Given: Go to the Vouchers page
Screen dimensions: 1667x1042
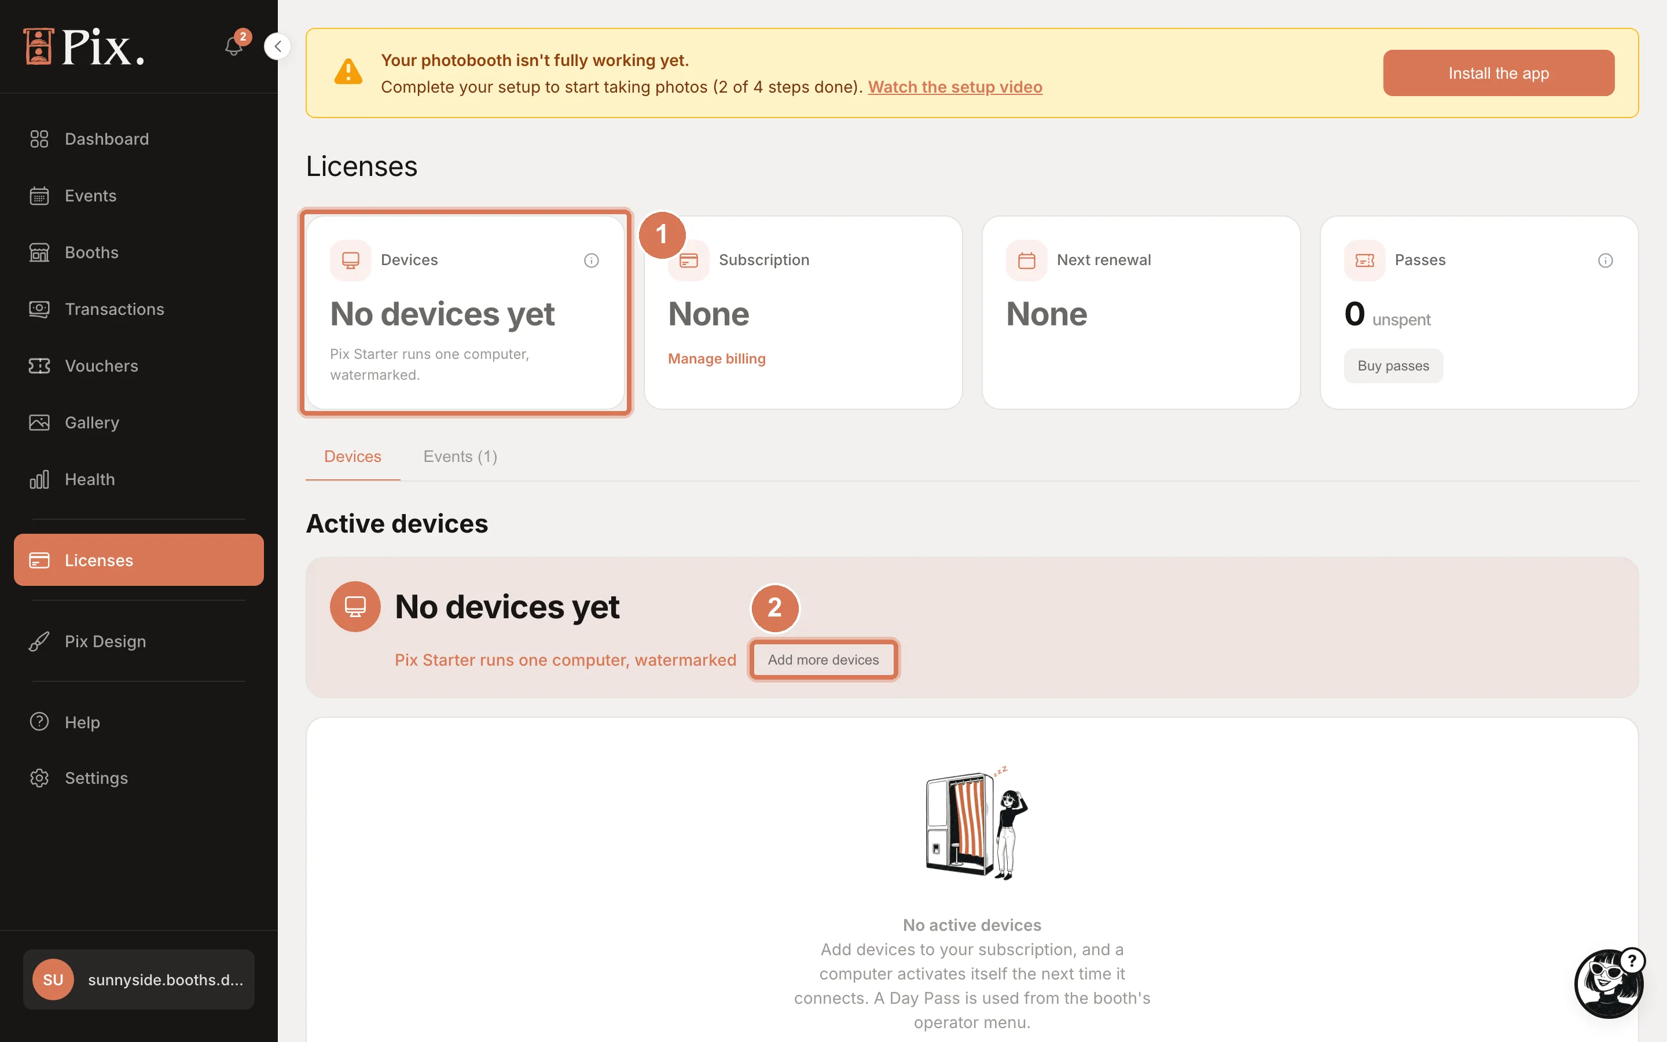Looking at the screenshot, I should [138, 366].
